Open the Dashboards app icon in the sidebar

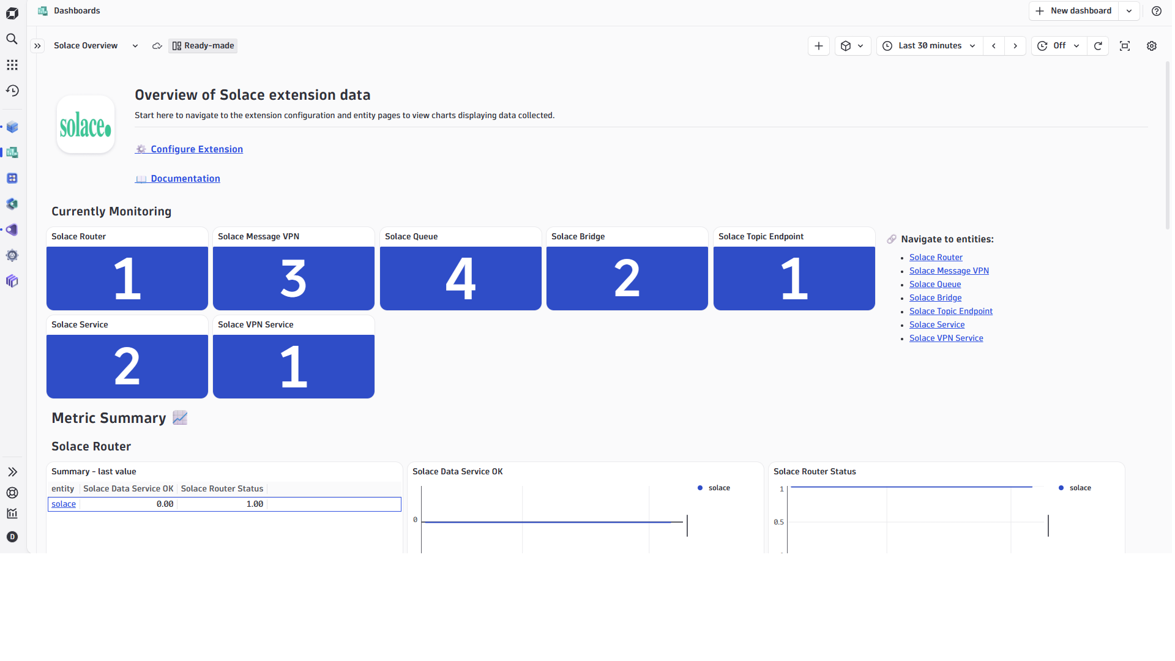(x=12, y=152)
